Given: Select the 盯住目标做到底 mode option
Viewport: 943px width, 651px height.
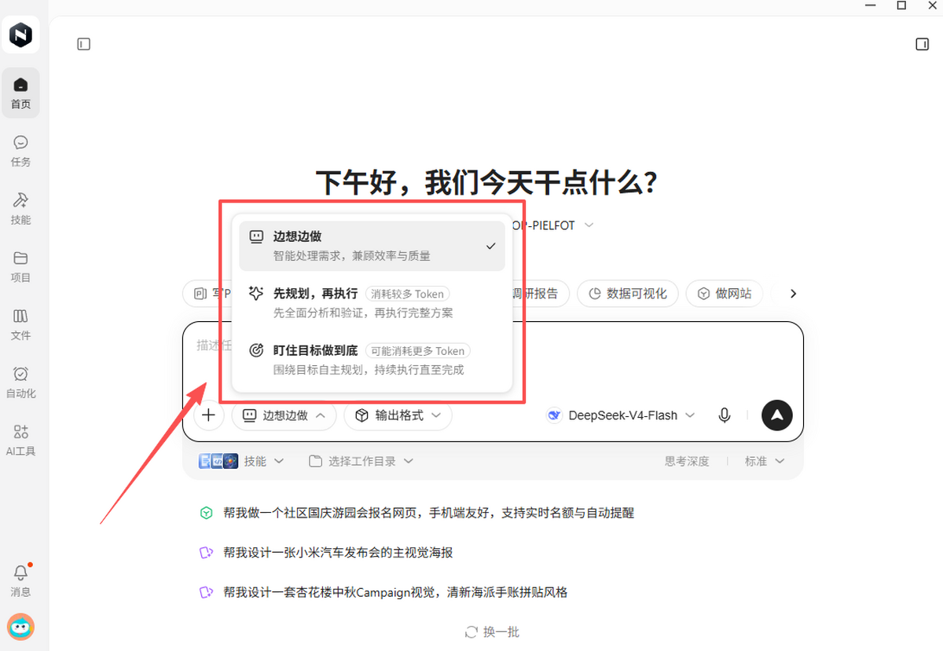Looking at the screenshot, I should click(372, 360).
